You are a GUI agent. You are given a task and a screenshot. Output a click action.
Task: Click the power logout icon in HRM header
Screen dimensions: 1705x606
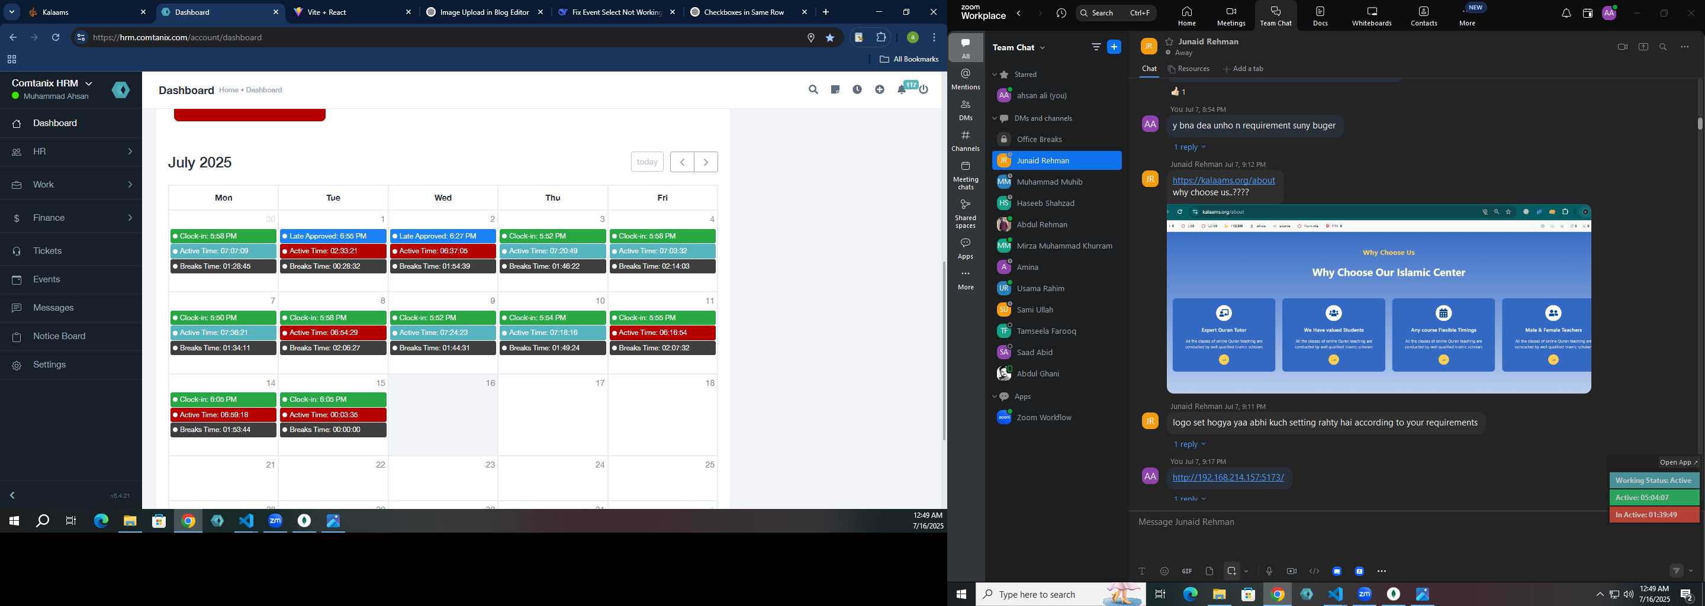click(925, 90)
